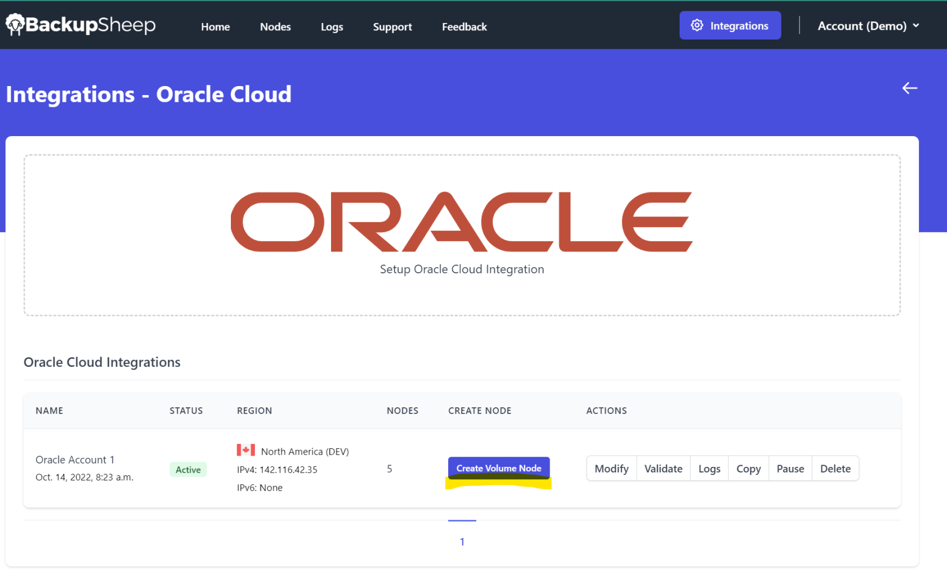Click the STATUS column header

click(x=186, y=411)
